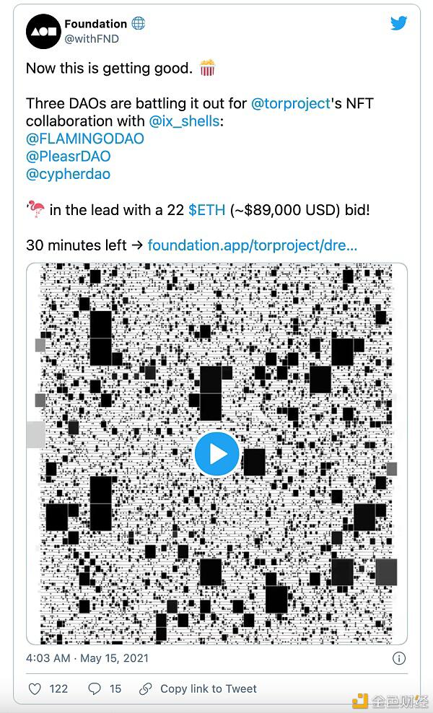Play the embedded NFT video

pyautogui.click(x=216, y=454)
